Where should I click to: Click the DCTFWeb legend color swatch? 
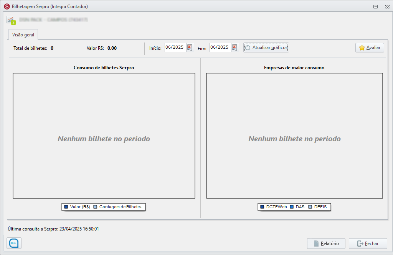pyautogui.click(x=262, y=207)
